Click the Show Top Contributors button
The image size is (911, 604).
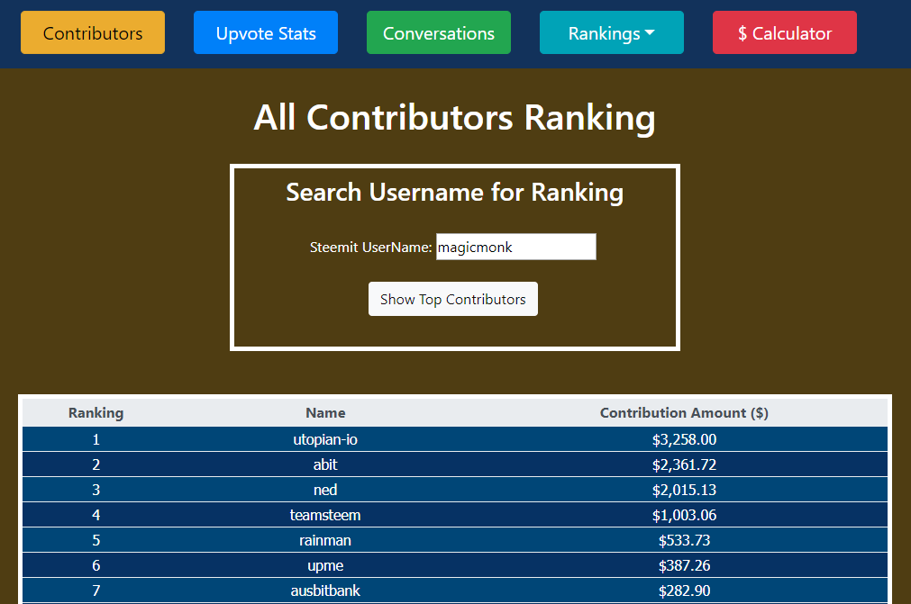(453, 299)
